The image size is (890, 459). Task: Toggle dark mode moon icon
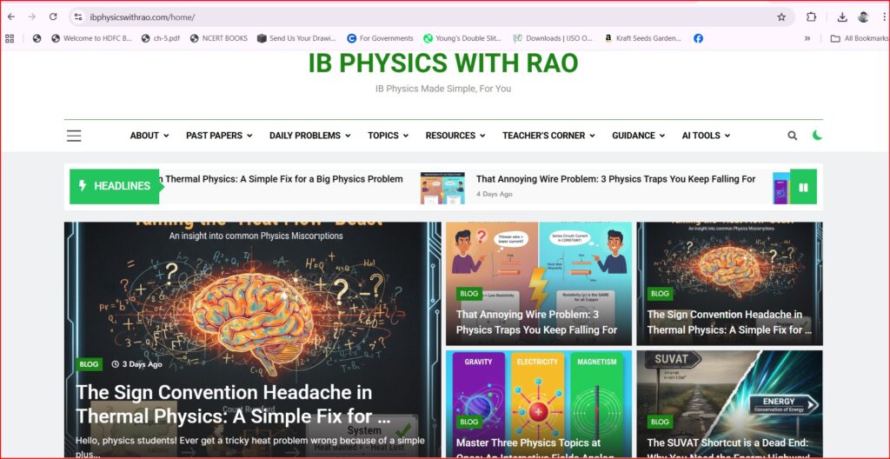click(817, 136)
